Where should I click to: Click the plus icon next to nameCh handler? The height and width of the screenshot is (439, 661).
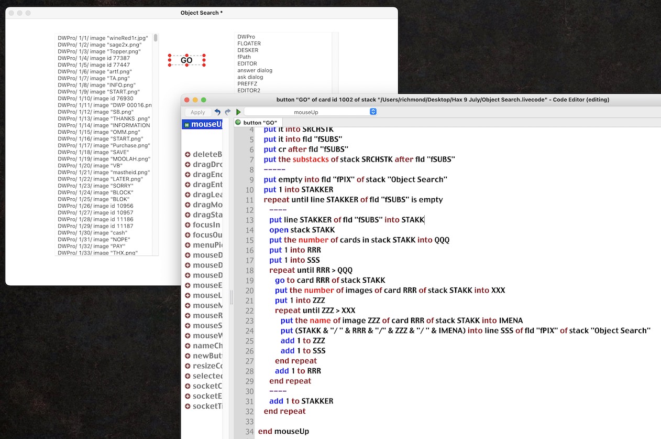point(188,346)
